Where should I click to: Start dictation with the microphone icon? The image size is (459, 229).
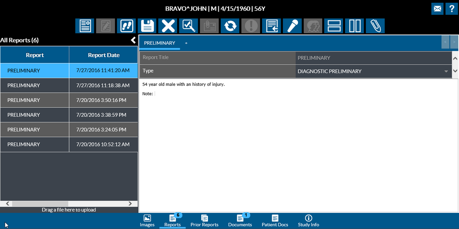click(292, 26)
